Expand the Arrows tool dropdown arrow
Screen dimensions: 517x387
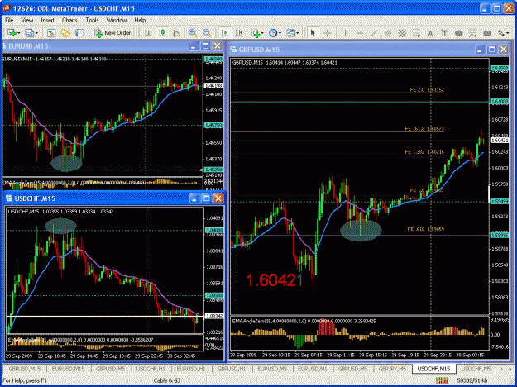[507, 33]
